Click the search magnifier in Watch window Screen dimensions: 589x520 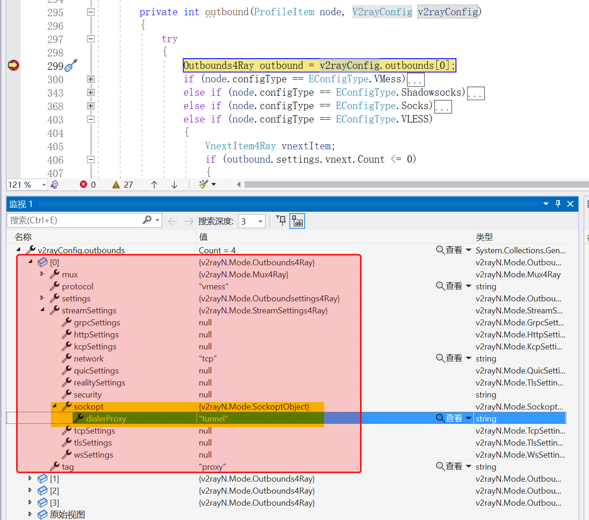pyautogui.click(x=147, y=220)
